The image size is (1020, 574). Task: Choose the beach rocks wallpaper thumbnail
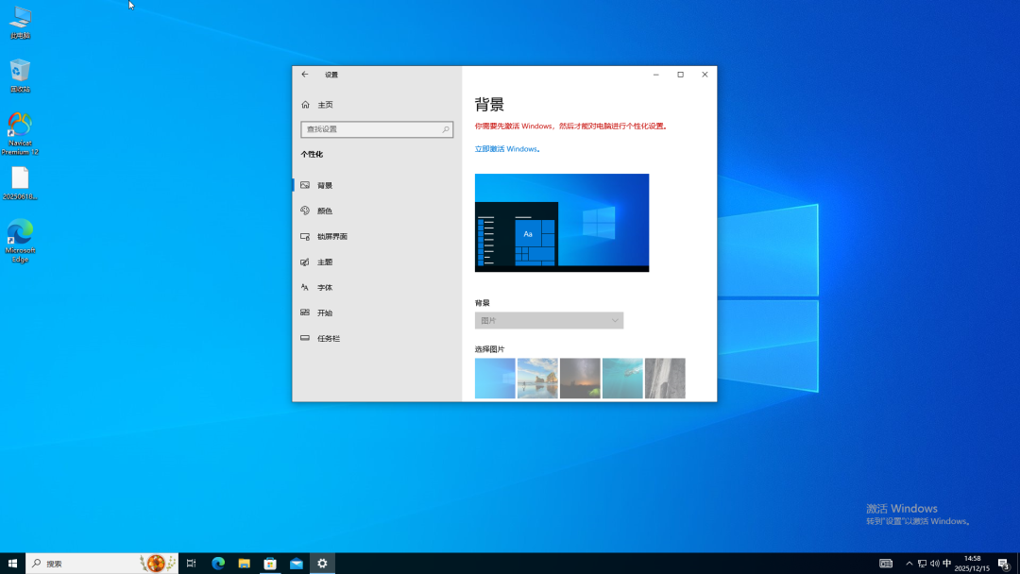(537, 379)
